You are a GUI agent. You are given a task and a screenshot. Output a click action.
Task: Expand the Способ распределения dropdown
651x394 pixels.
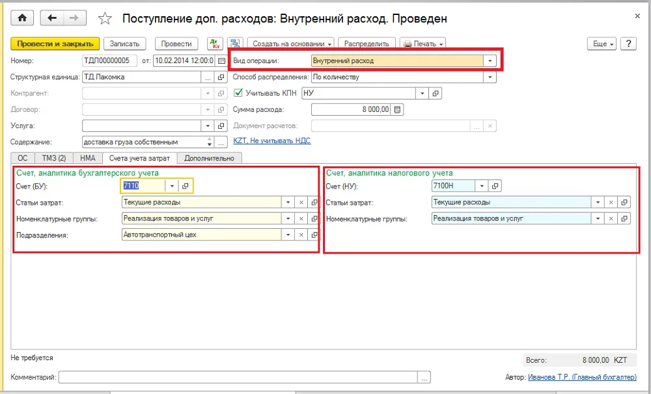point(490,77)
